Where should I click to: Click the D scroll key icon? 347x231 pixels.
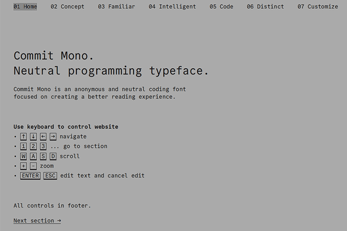pos(53,157)
